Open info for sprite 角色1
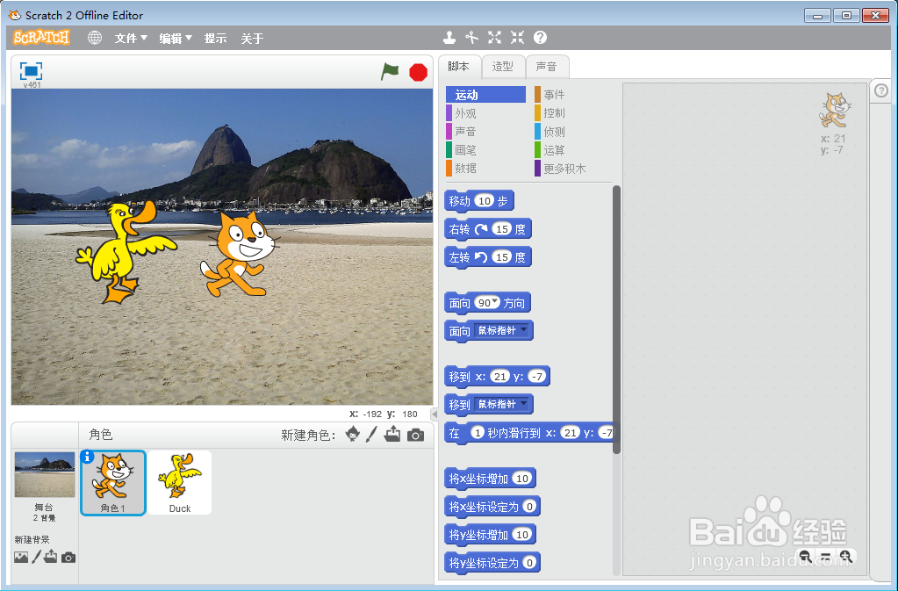This screenshot has height=591, width=898. coord(87,457)
